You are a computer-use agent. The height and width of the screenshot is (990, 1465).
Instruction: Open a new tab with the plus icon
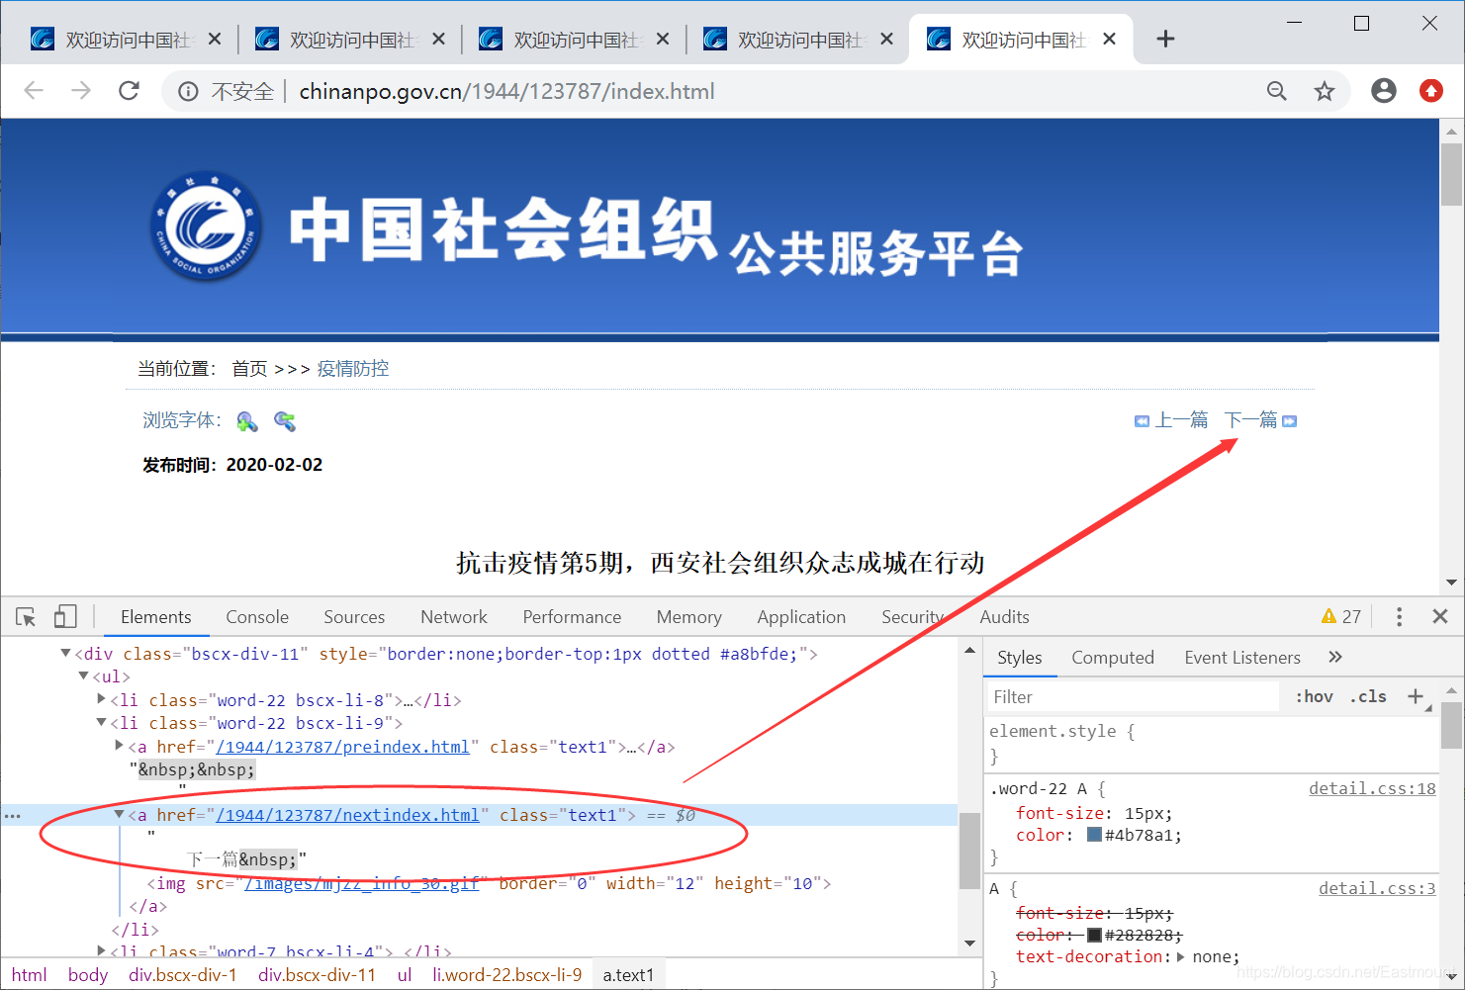click(1165, 39)
